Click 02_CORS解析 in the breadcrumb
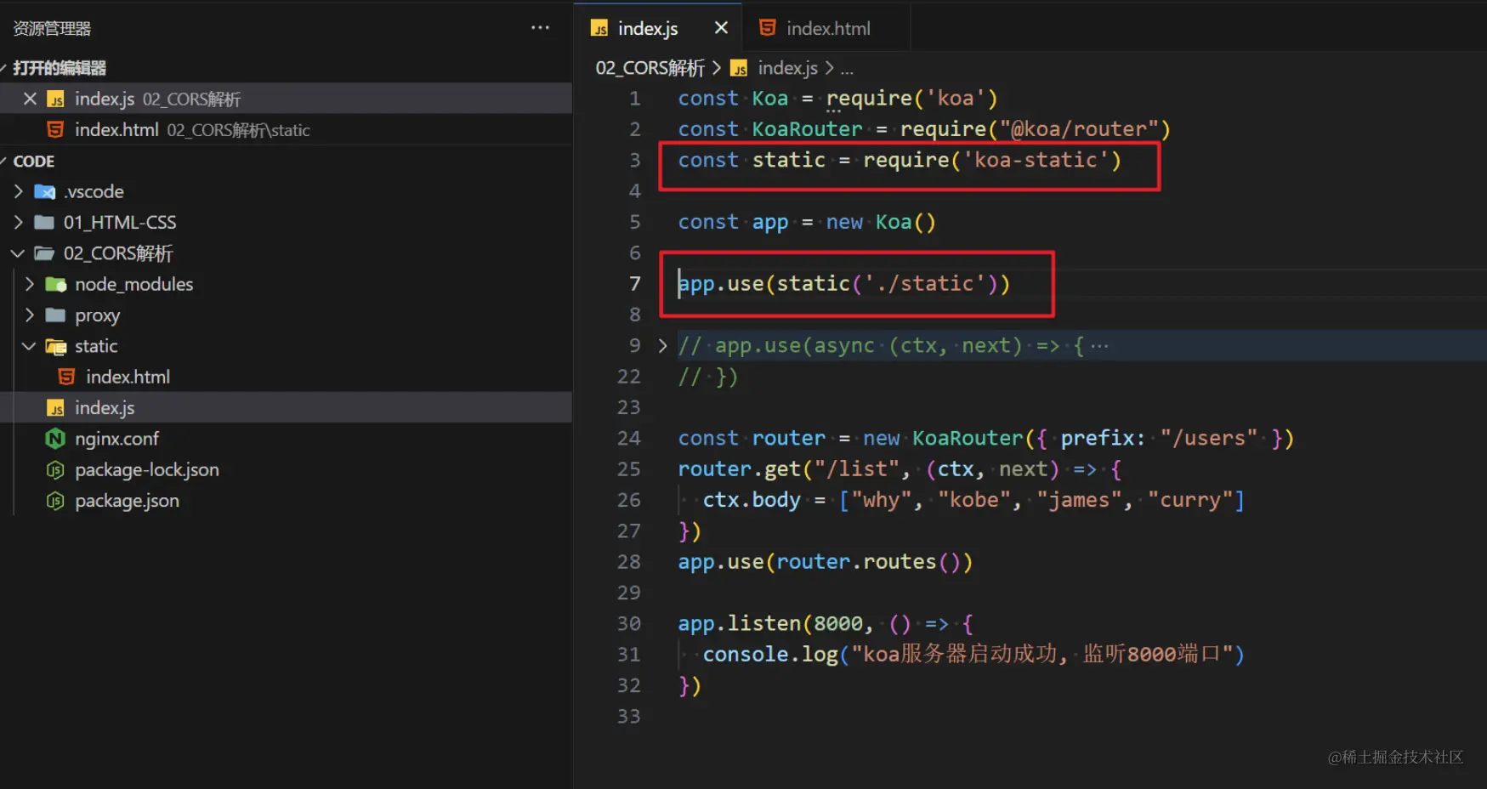Image resolution: width=1487 pixels, height=789 pixels. [x=650, y=68]
